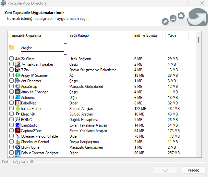Sort by Bağlı Kategori column header
The image size is (208, 177).
[x=100, y=35]
